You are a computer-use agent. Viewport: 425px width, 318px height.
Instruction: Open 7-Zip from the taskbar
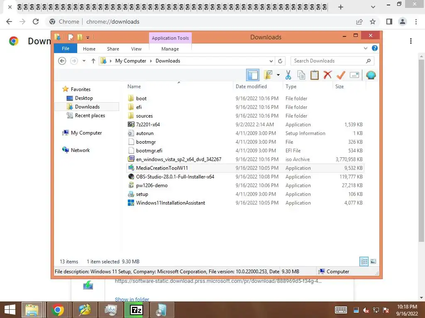[136, 310]
